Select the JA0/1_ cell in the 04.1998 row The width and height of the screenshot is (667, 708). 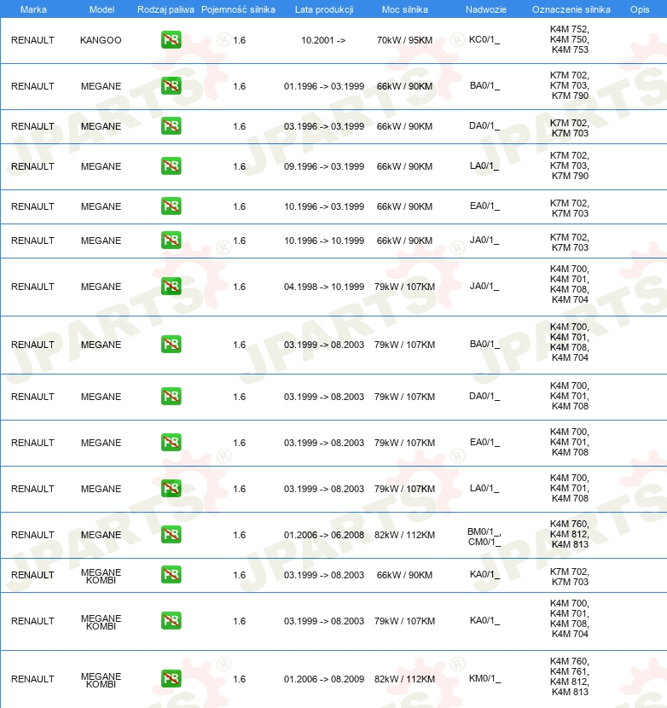tap(484, 287)
